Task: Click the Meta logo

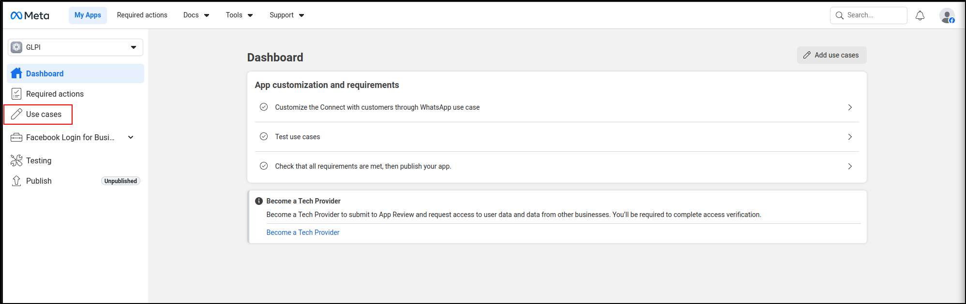Action: point(30,15)
